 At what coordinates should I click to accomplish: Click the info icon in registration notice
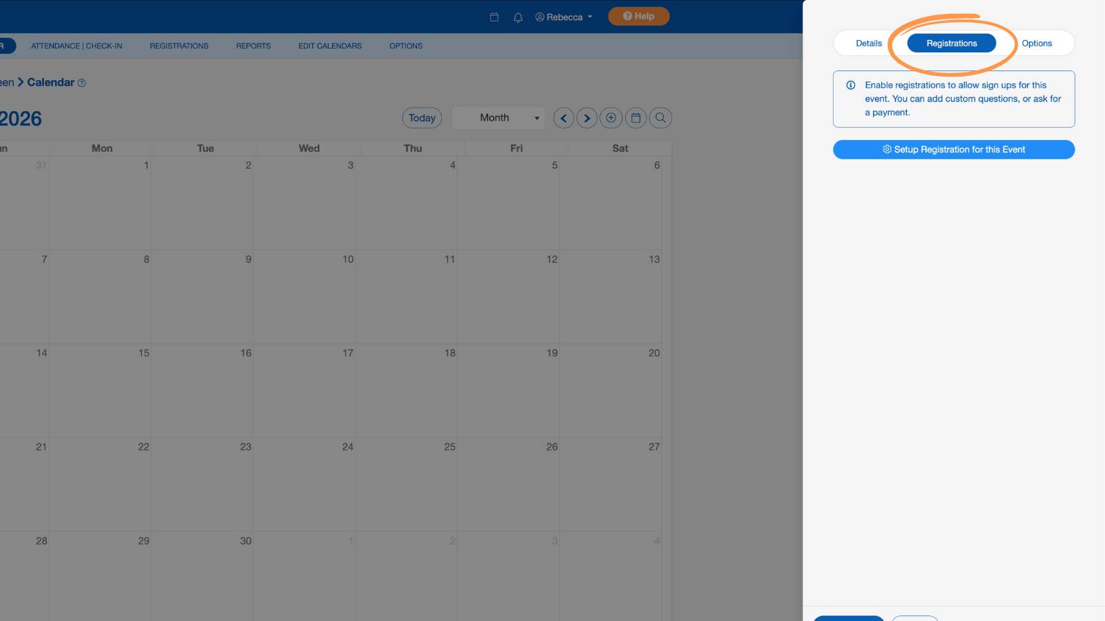(851, 86)
